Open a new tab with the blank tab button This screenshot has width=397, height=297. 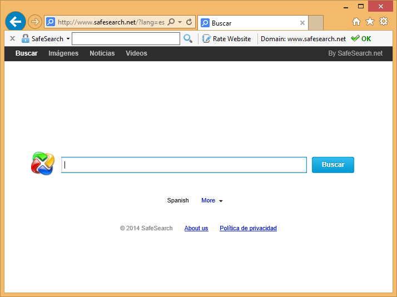[x=316, y=23]
